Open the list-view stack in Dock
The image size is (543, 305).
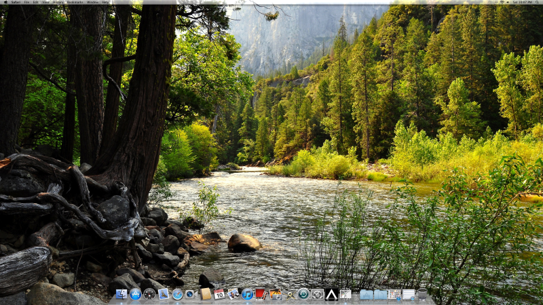[x=409, y=295]
